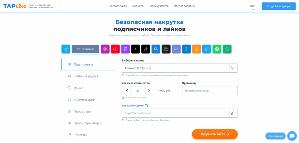Increase quantity with the right arrow
Screen dimensions: 299x143
click(x=149, y=91)
